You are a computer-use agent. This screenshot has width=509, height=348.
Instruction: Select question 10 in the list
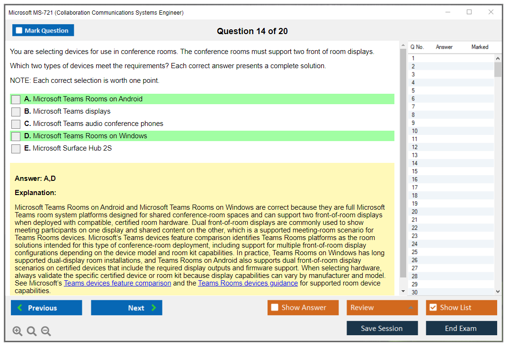pyautogui.click(x=451, y=131)
